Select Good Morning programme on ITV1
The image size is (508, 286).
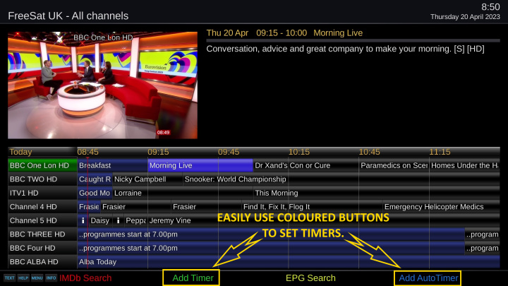pyautogui.click(x=95, y=193)
